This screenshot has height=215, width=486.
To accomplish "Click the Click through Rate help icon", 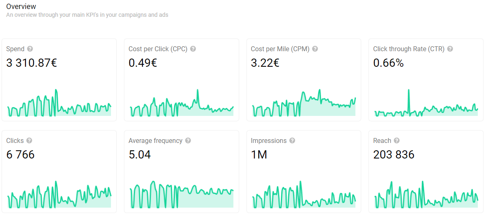I will (x=450, y=49).
